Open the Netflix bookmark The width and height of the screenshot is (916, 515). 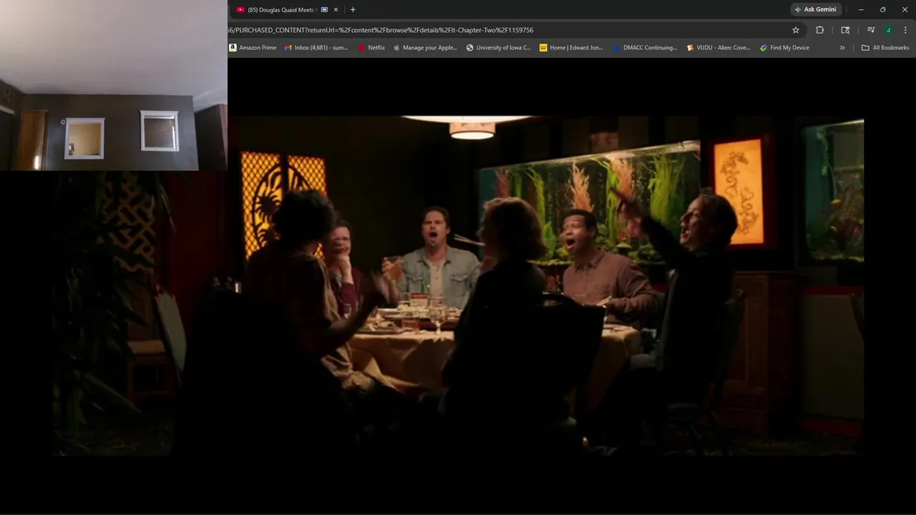point(372,48)
